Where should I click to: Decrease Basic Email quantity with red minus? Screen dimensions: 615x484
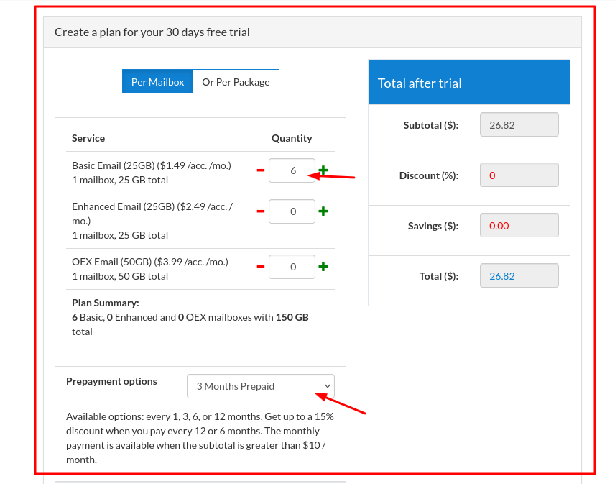pos(260,170)
